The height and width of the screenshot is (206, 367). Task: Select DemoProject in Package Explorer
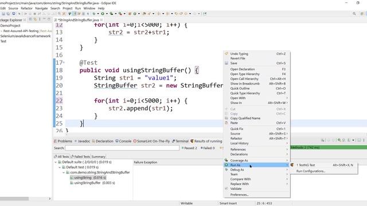10,25
